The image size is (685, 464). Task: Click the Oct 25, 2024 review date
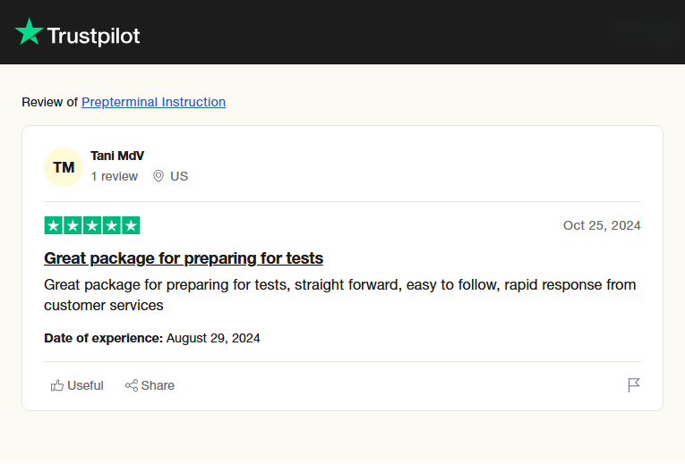click(602, 225)
